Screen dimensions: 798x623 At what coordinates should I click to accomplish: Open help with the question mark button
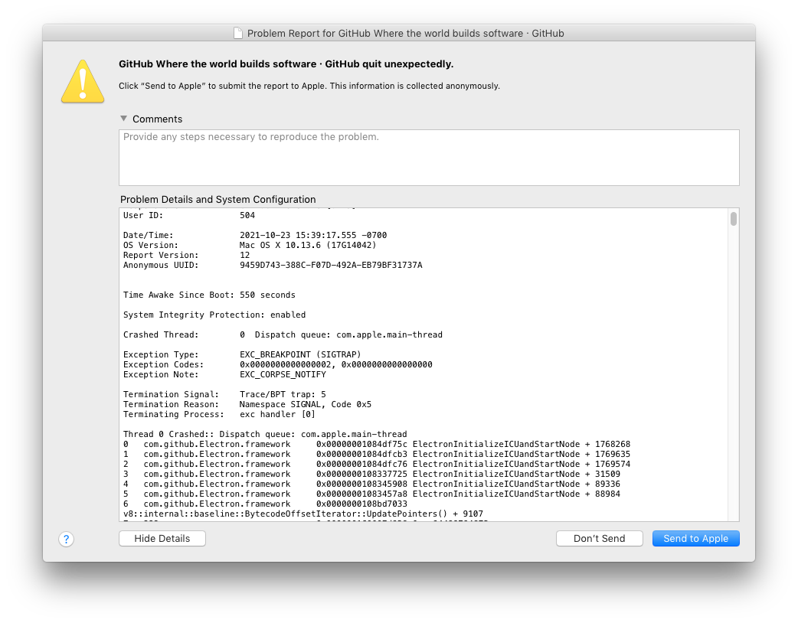pos(66,539)
